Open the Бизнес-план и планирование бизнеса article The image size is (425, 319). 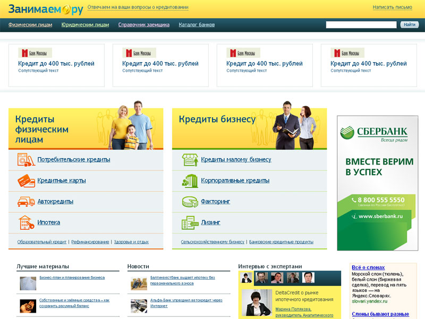pyautogui.click(x=72, y=278)
